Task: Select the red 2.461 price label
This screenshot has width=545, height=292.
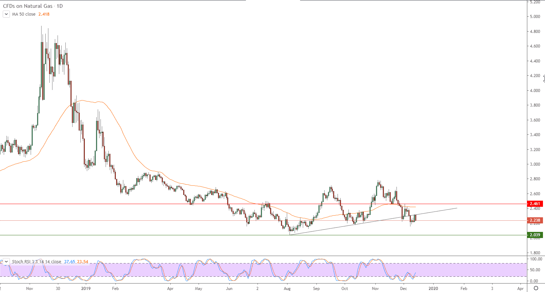Action: tap(535, 204)
